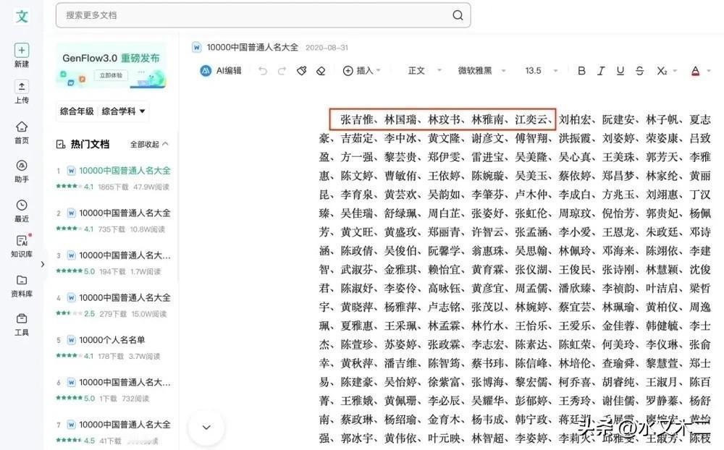This screenshot has height=450, width=724.
Task: Open the AI编辑 assistant
Action: (x=221, y=70)
